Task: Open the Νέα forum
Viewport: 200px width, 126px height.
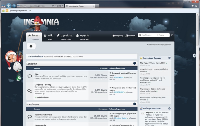Action: pyautogui.click(x=36, y=74)
